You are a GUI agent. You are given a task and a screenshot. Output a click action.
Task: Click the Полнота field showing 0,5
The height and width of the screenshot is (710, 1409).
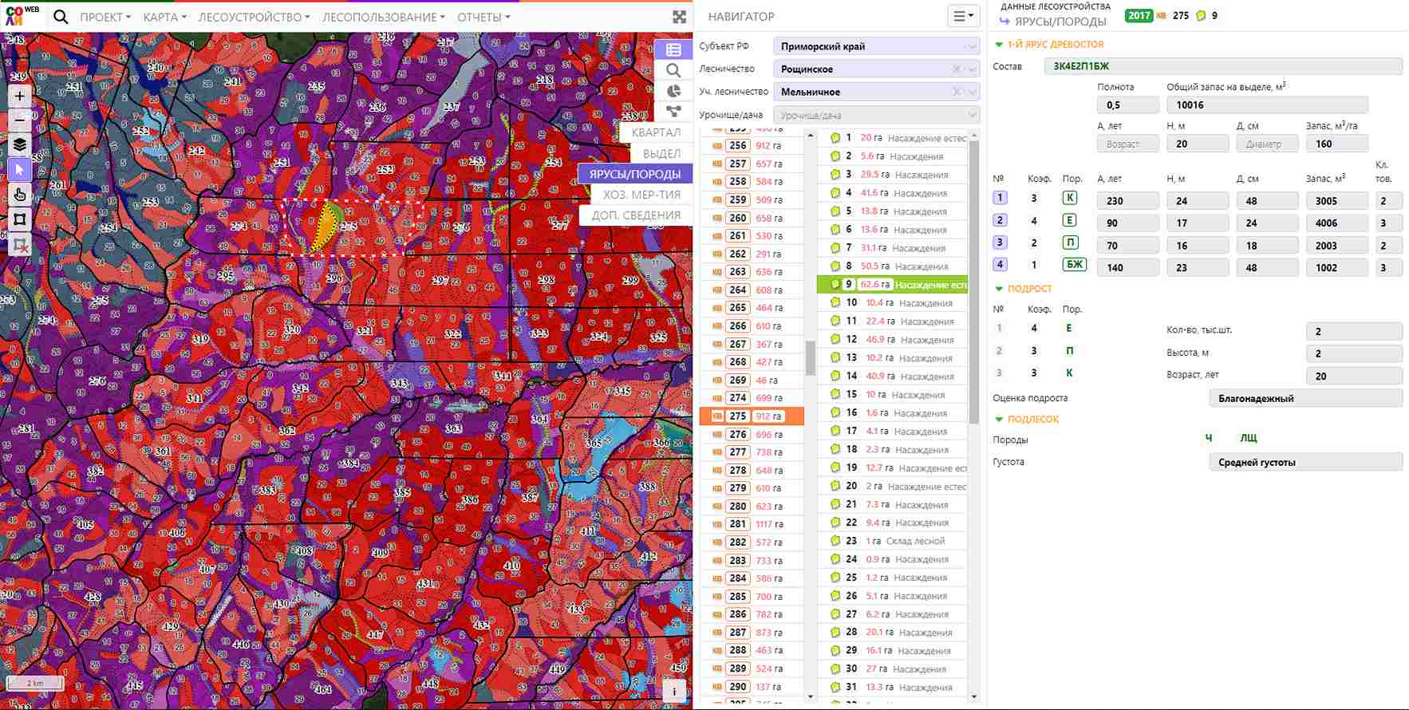point(1128,105)
